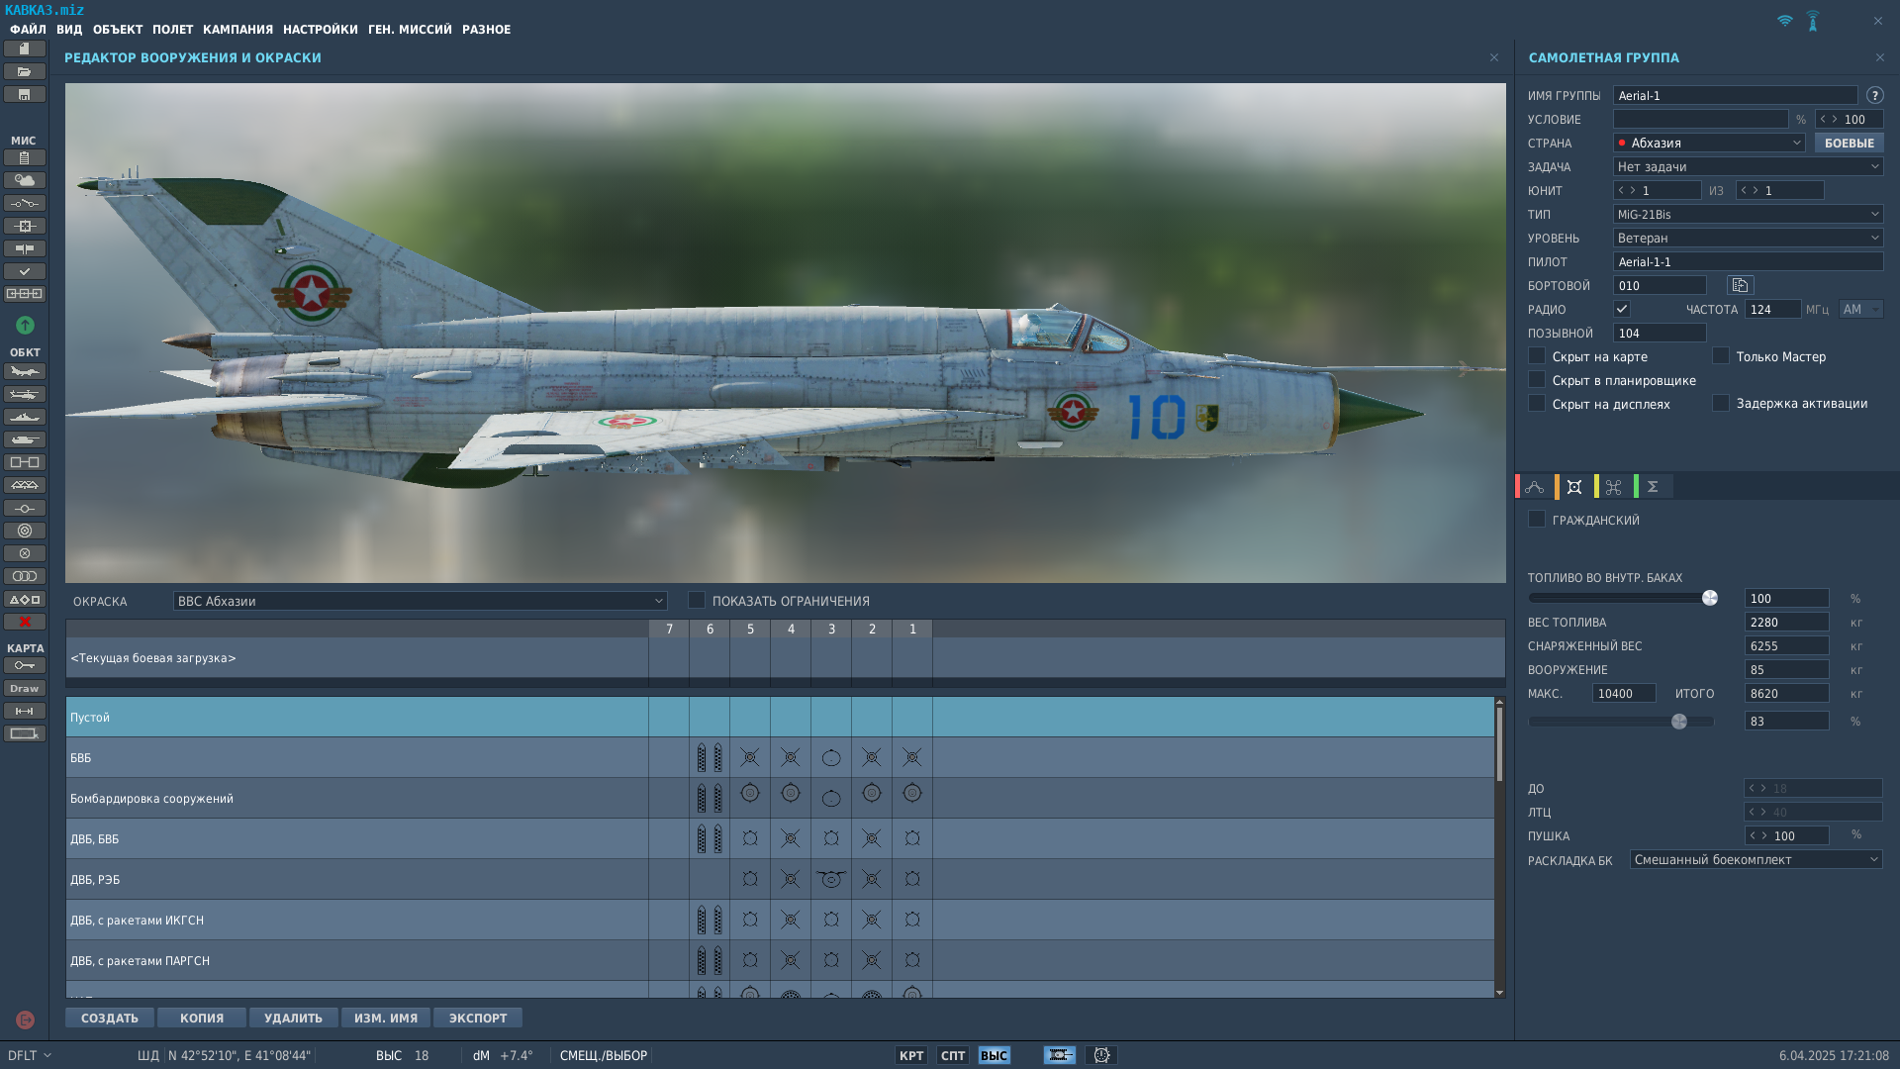Check the Скрыт на карте option

tap(1537, 356)
